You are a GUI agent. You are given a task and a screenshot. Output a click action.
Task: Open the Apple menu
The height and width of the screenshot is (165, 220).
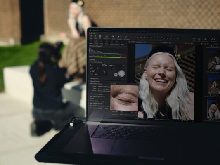click(91, 30)
